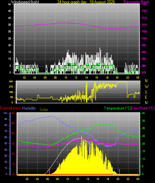The image size is (155, 183).
Task: Click the "Windspeed (kph)" axis title
Action: click(x=25, y=2)
